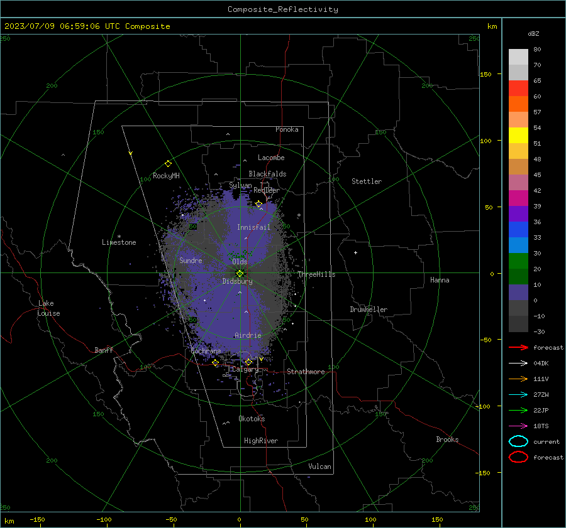Click the -150 km tick label on bottom axis
The image size is (566, 528).
point(37,519)
